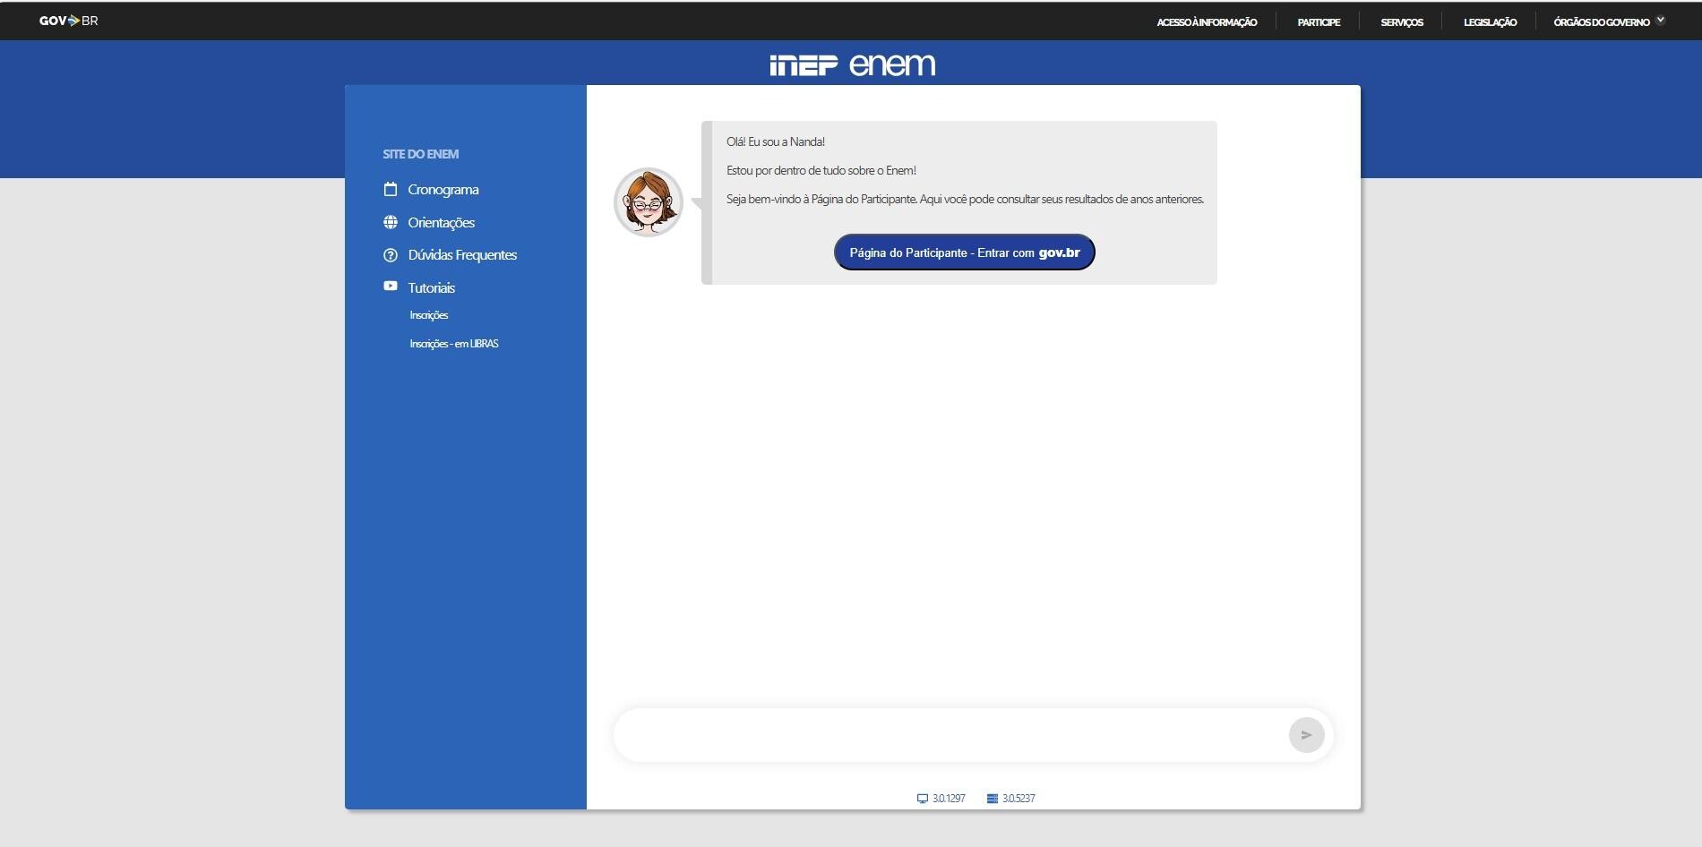Screen dimensions: 1702x847
Task: Click the 'Seja bem-vindo à Página do Participante' message
Action: click(x=965, y=199)
